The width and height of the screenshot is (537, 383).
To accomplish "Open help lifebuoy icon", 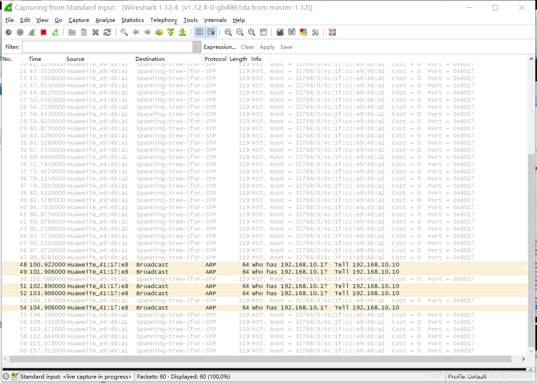I will pyautogui.click(x=332, y=32).
